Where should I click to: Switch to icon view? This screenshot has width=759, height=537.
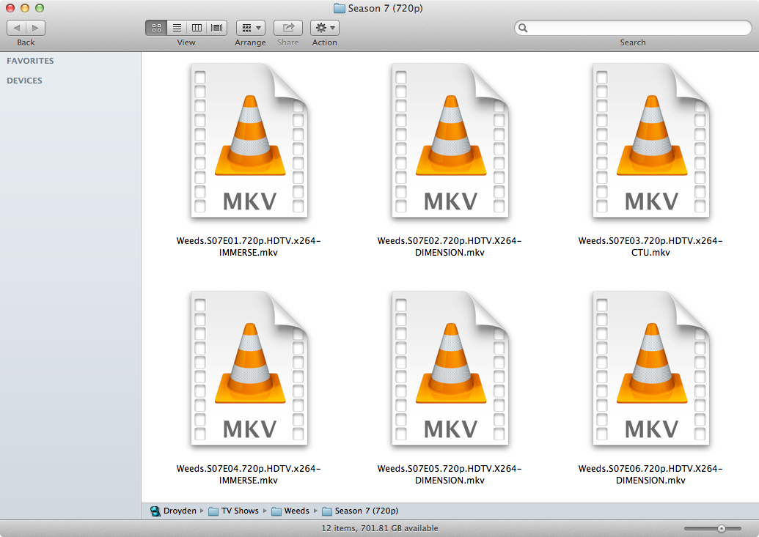click(x=156, y=28)
